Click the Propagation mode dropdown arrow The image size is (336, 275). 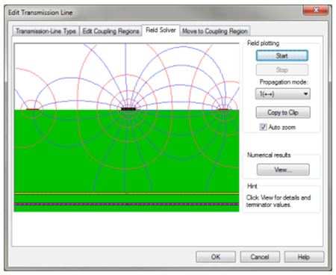click(x=305, y=94)
